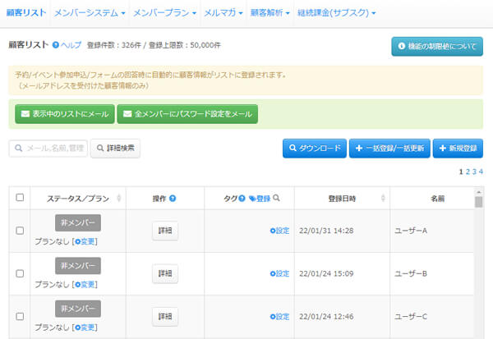This screenshot has height=339, width=493.
Task: Click the sort arrows in 登録日時 header
Action: coord(381,199)
